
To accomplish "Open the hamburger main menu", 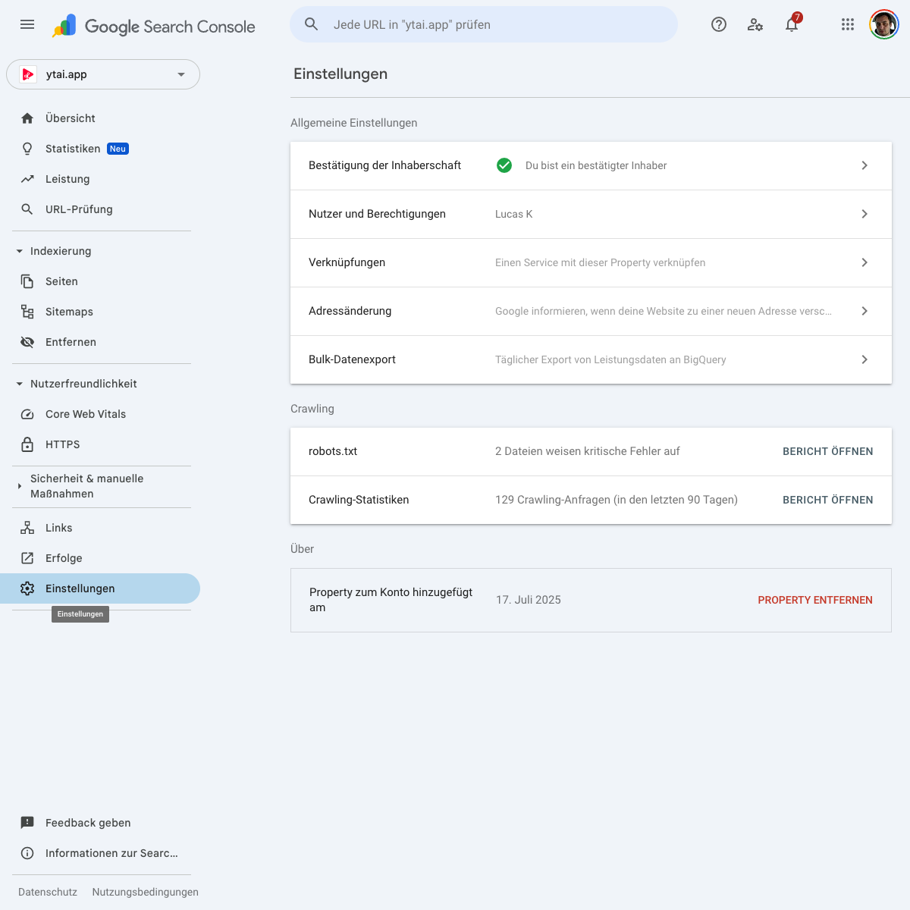I will click(x=27, y=24).
